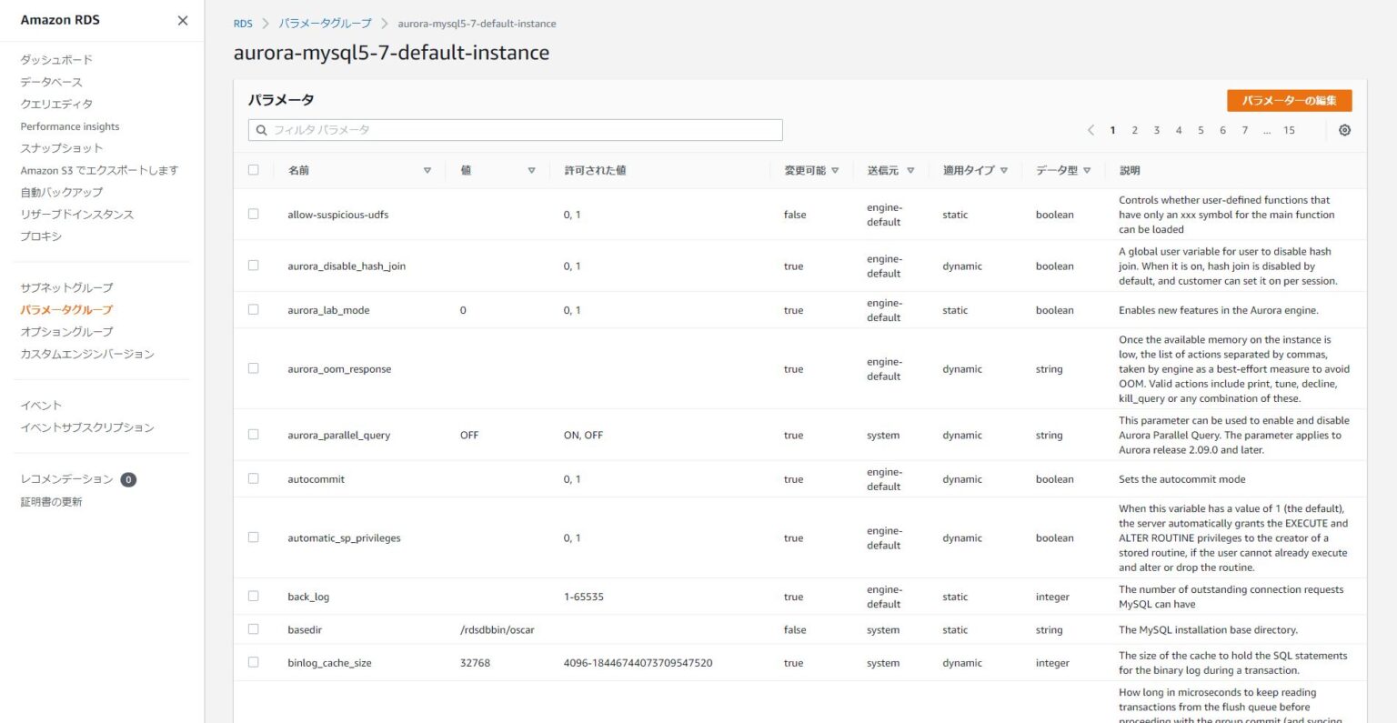Close the Amazon RDS navigation sidebar

[181, 20]
